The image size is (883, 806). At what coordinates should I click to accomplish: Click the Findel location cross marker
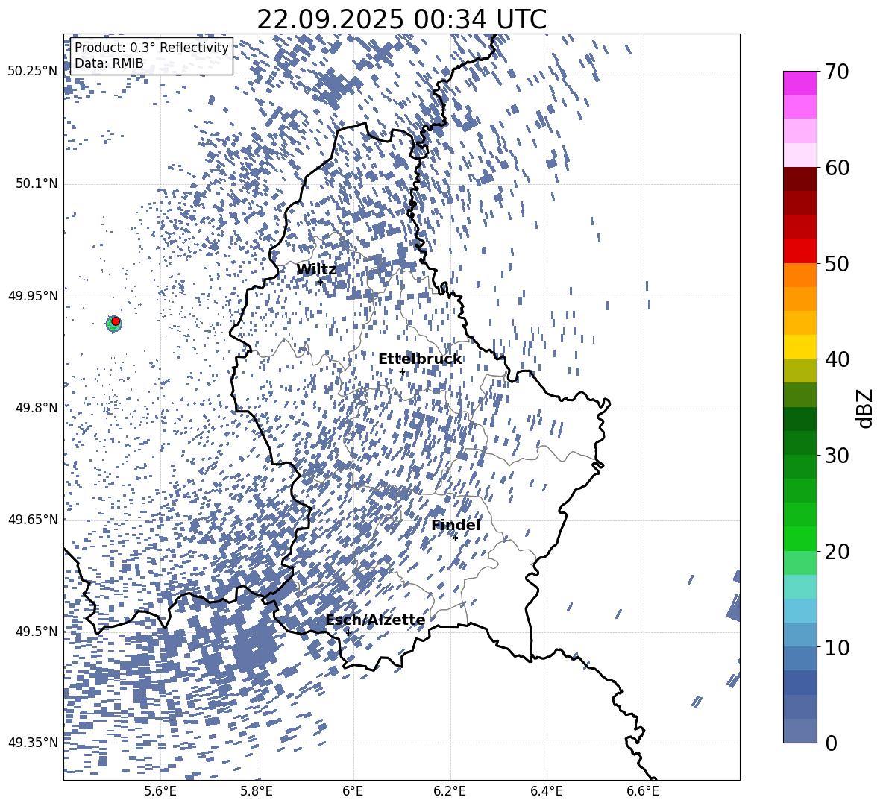tap(455, 538)
